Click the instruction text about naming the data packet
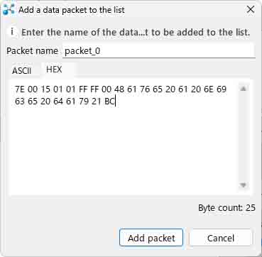Screen dimensions: 262x257 (136, 32)
